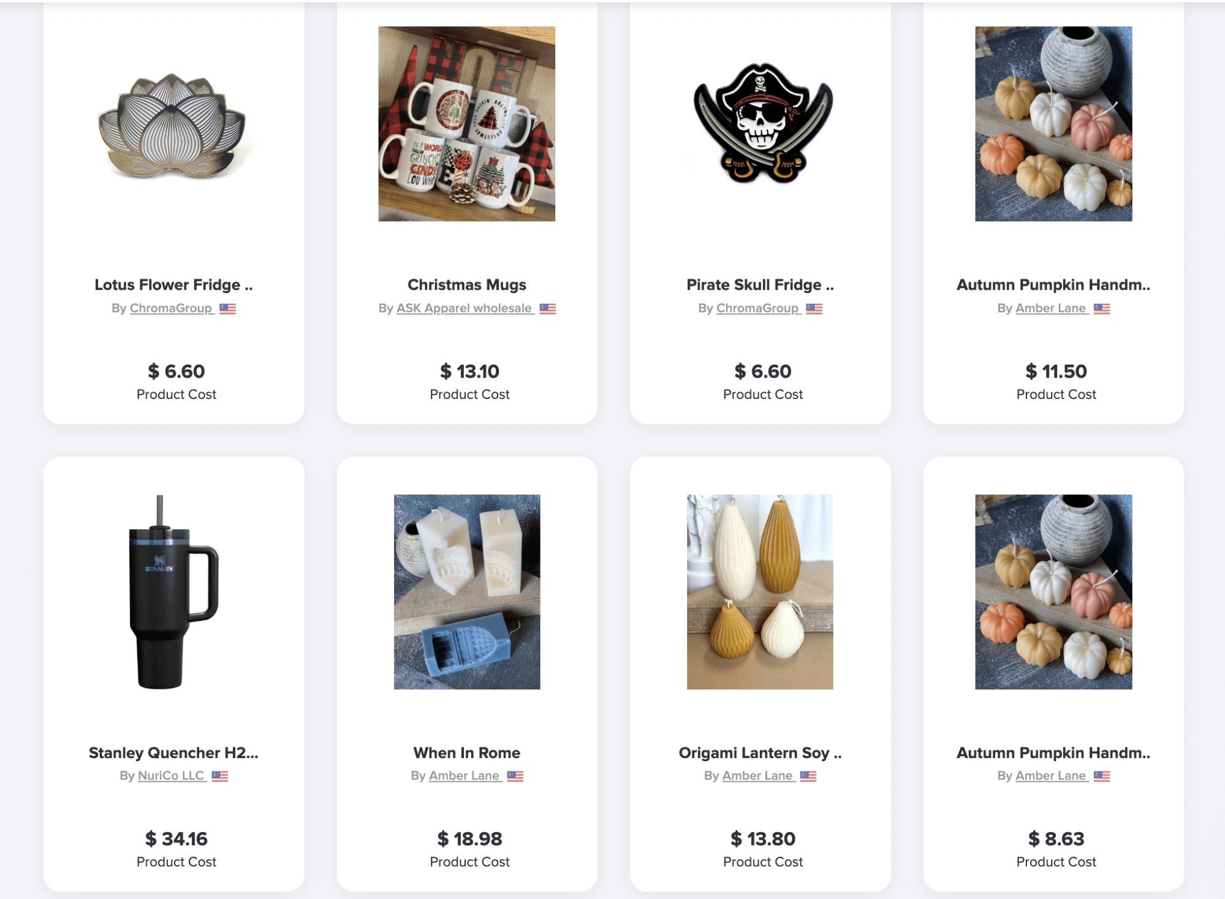Open the Christmas Mugs product image
Image resolution: width=1225 pixels, height=899 pixels.
coord(466,124)
